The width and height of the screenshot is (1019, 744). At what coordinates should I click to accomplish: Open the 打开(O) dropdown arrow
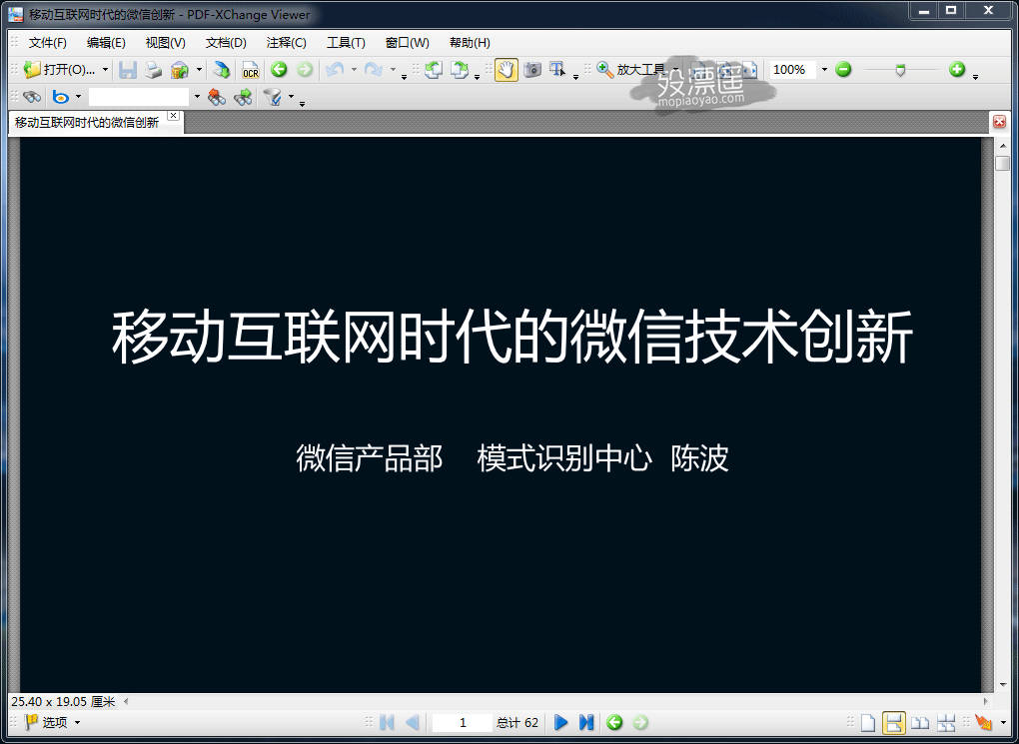105,70
